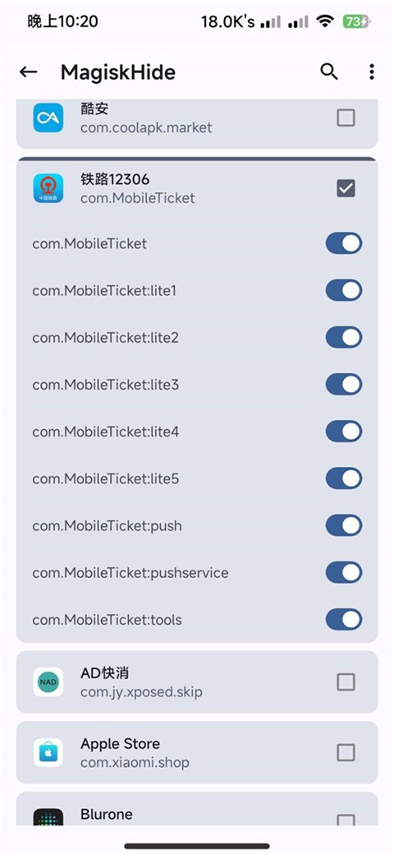The image size is (394, 855).
Task: Toggle the com.MobileTicket:tools switch
Action: 344,619
